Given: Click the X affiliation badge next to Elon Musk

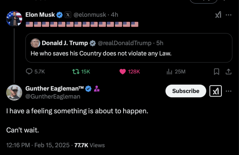Looking at the screenshot, I should (68, 15).
